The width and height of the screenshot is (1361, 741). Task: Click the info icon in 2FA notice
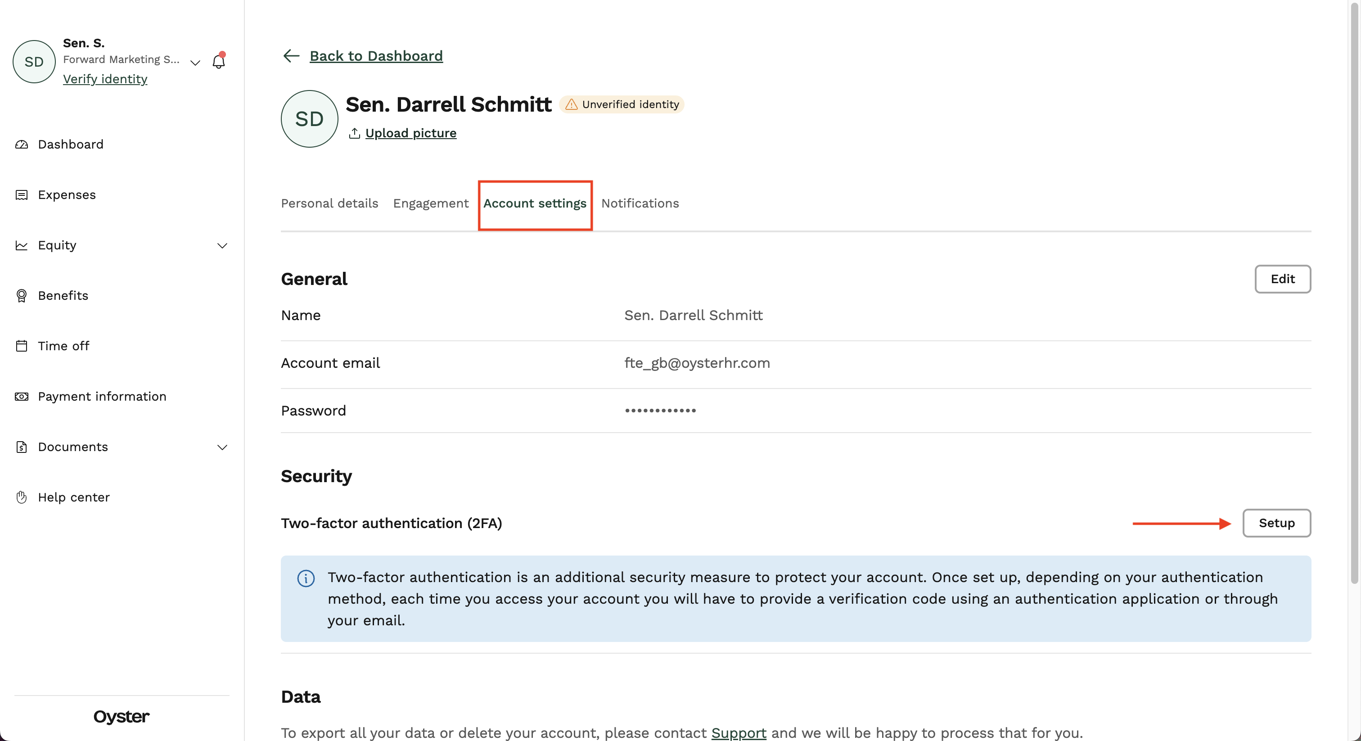[306, 578]
